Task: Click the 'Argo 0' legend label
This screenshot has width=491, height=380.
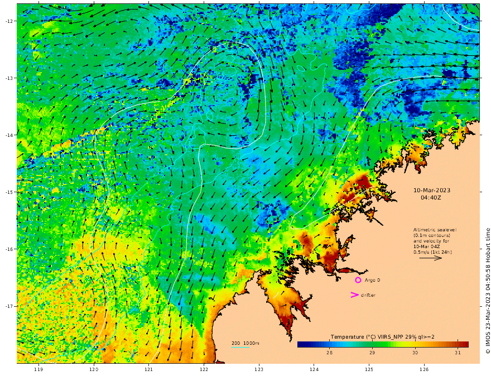Action: tap(372, 280)
